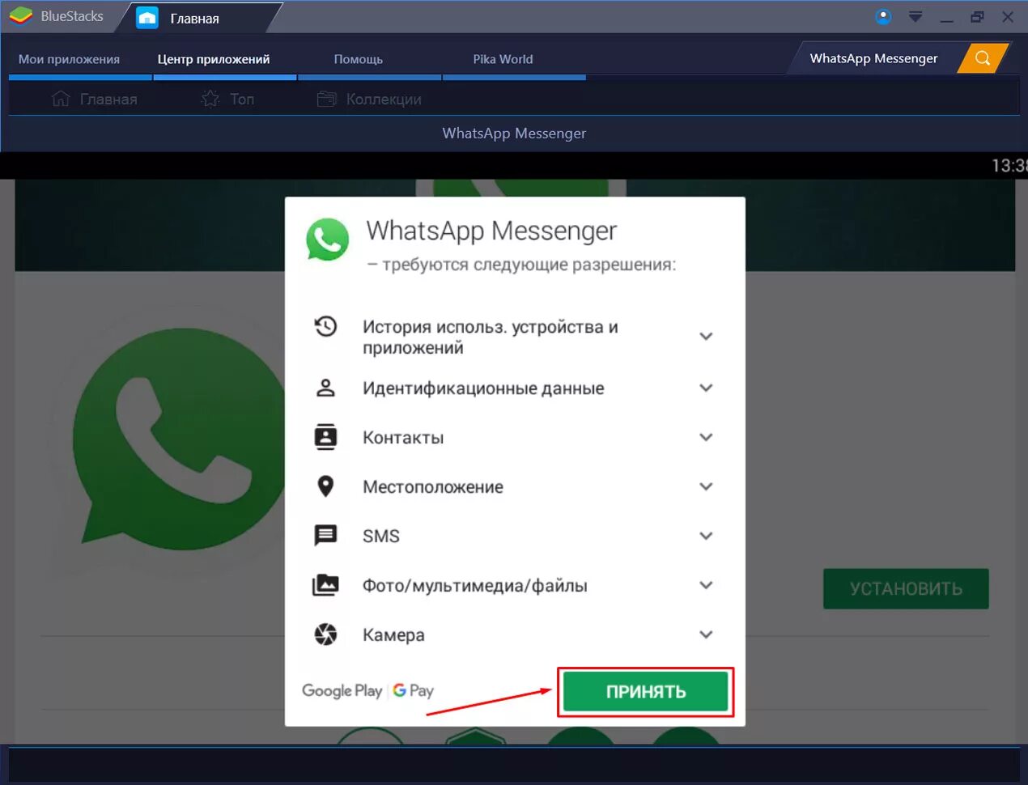This screenshot has height=785, width=1028.
Task: Click the Местоположение label
Action: [x=433, y=487]
